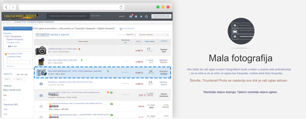Viewport: 306px width, 119px height.
Task: Click orange chat icon on Canon 5D Mark II listing
Action: (x=79, y=49)
